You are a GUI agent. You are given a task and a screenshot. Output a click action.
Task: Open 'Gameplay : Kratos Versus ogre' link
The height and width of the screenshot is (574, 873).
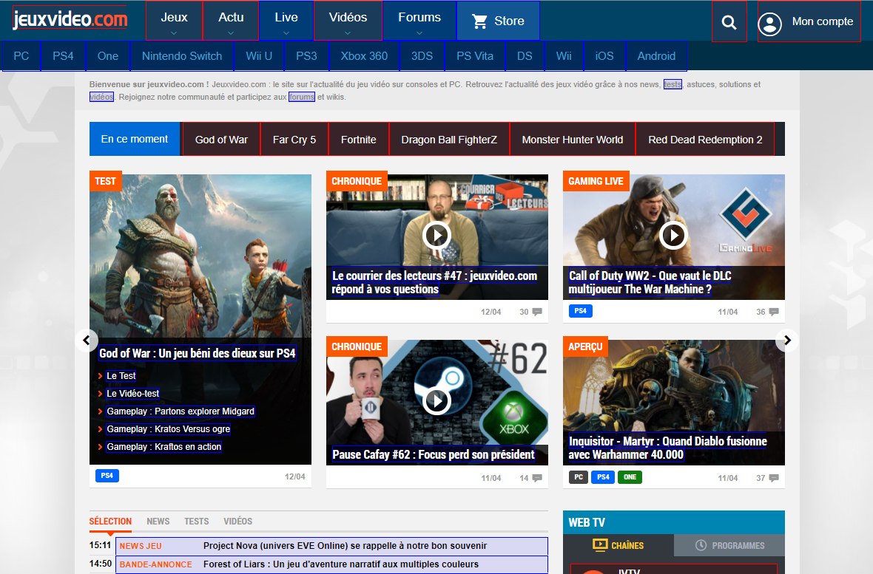(168, 429)
